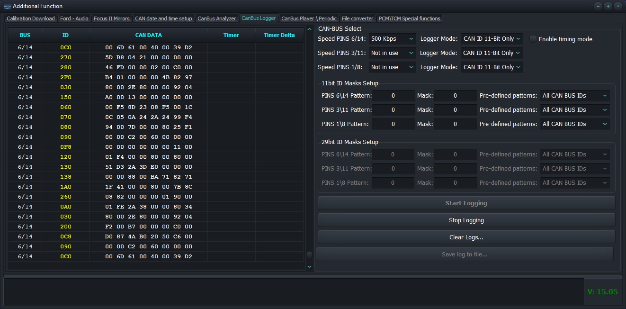
Task: Close the Additional Function window
Action: pos(618,6)
